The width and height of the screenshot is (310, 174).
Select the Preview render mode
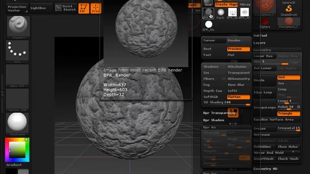238,49
